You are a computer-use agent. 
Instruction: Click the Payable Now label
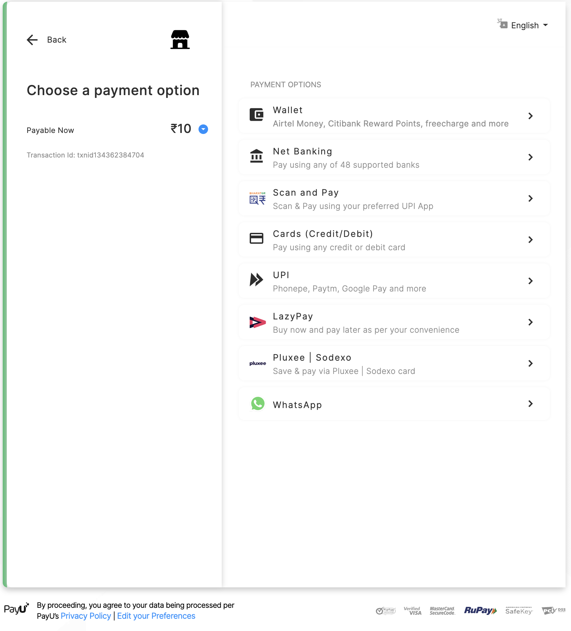tap(50, 131)
